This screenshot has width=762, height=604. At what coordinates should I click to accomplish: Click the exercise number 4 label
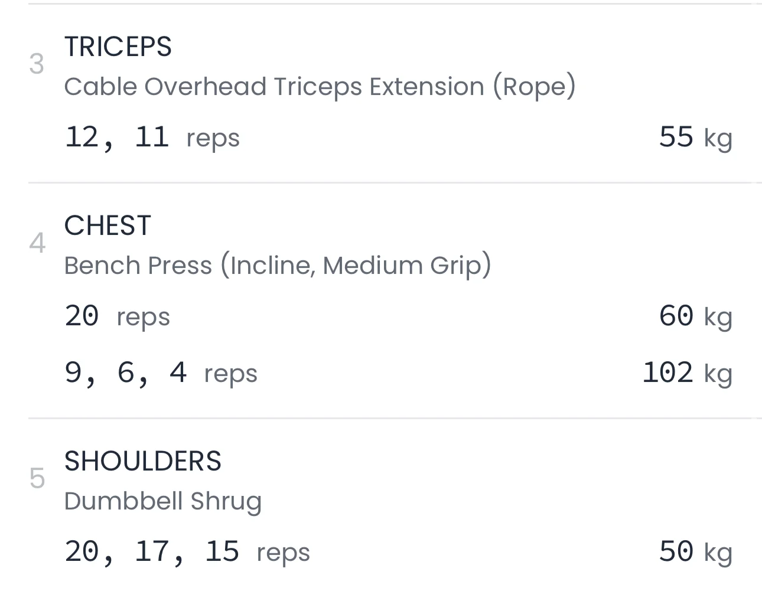(37, 243)
